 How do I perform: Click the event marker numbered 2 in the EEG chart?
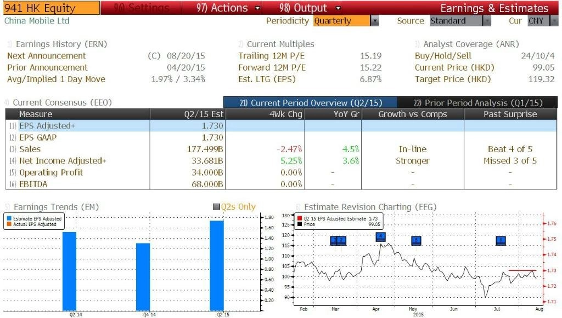point(342,240)
